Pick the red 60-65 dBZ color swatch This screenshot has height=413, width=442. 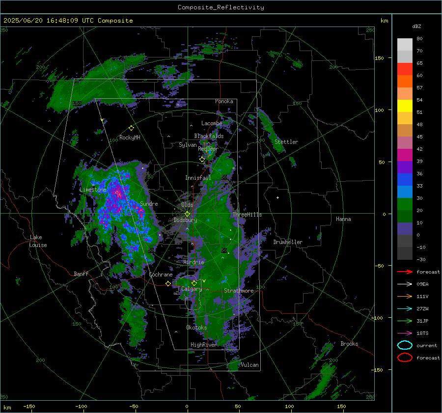(x=405, y=69)
